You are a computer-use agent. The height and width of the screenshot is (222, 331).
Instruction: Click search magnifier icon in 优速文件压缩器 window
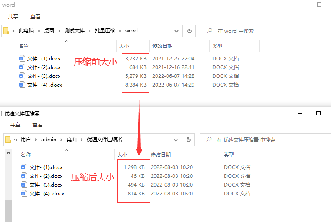point(209,140)
